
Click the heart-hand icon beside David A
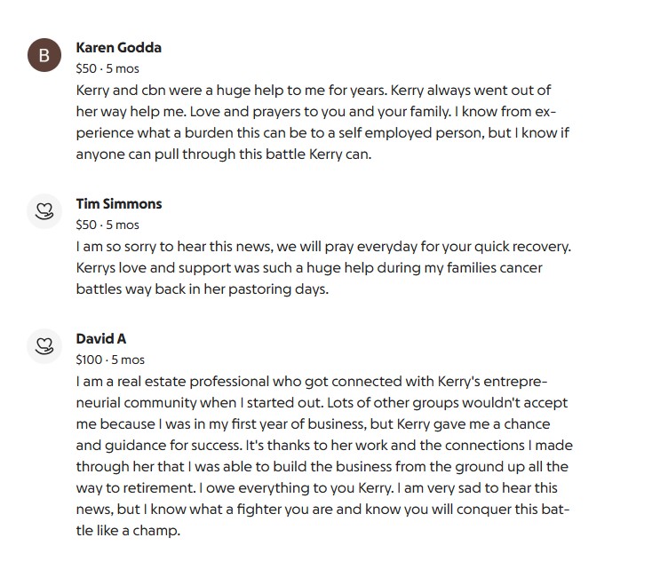(44, 347)
